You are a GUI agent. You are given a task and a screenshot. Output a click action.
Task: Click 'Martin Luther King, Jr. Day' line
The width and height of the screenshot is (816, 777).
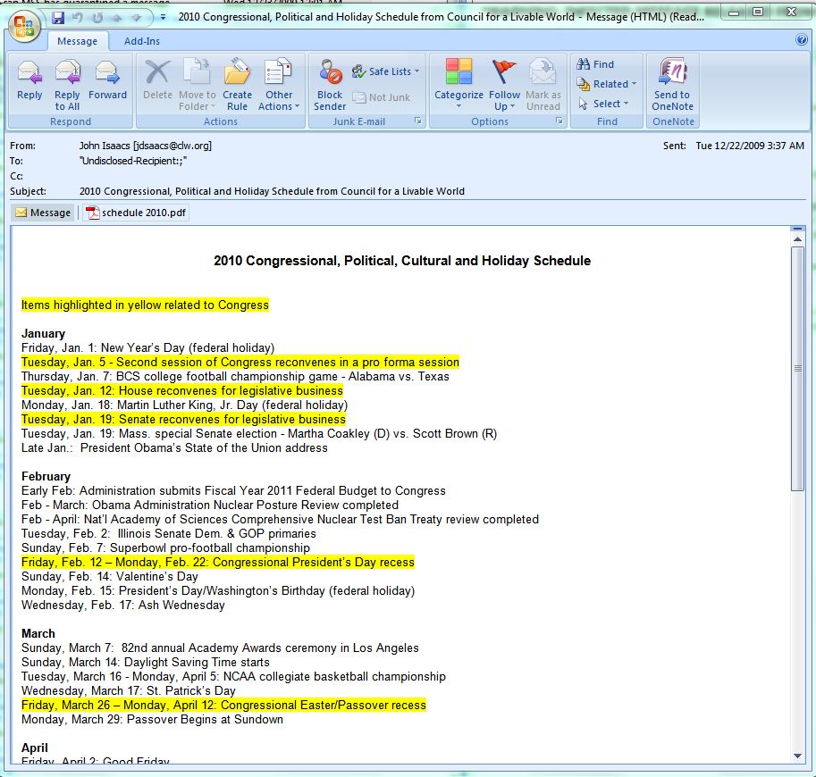coord(184,405)
